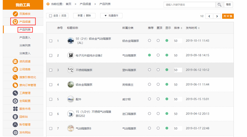Click the search magnifier button
This screenshot has width=247, height=137.
[220, 4]
